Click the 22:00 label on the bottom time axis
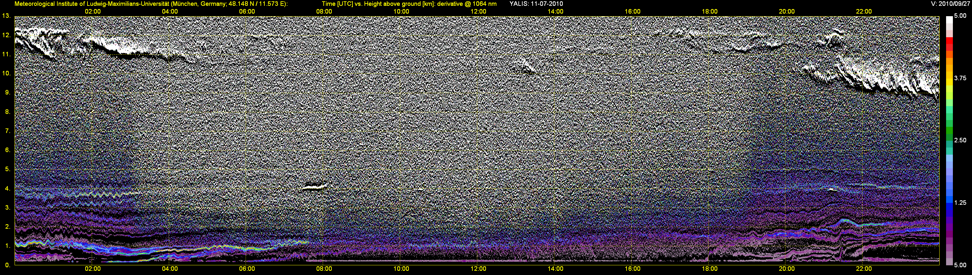 click(864, 269)
